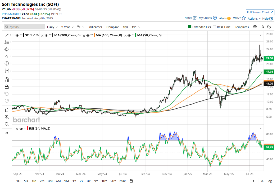Screen dimensions: 277x186
Task: Click the Symbol search field
Action: click(24, 27)
